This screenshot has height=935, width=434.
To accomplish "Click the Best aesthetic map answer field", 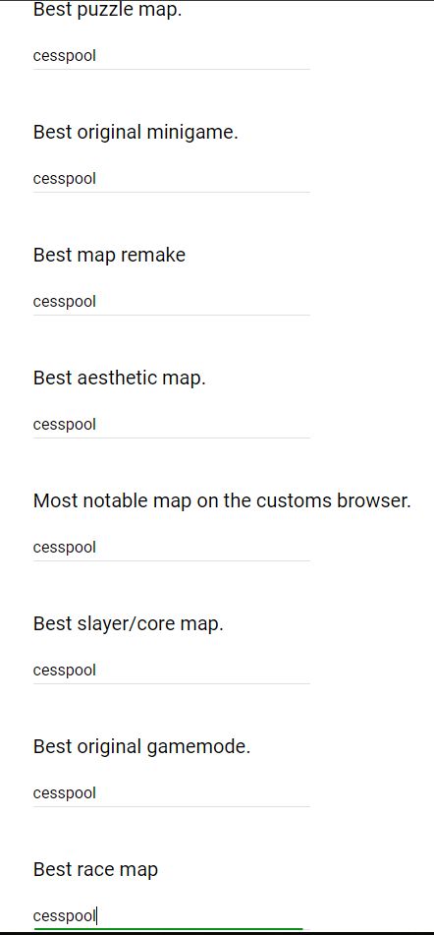I will (x=172, y=425).
